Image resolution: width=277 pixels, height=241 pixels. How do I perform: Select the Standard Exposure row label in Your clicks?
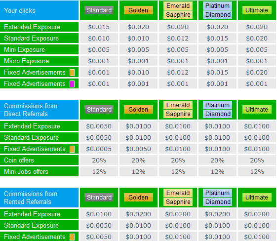[31, 38]
